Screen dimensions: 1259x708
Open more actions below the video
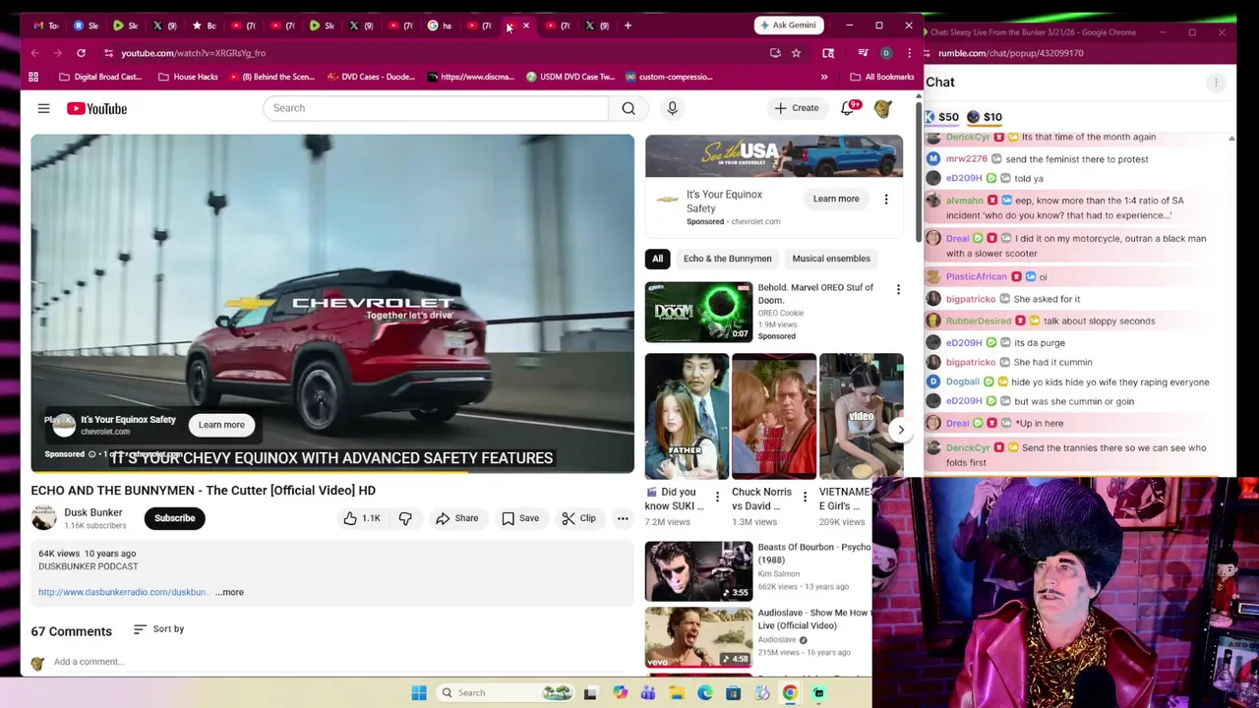point(623,518)
